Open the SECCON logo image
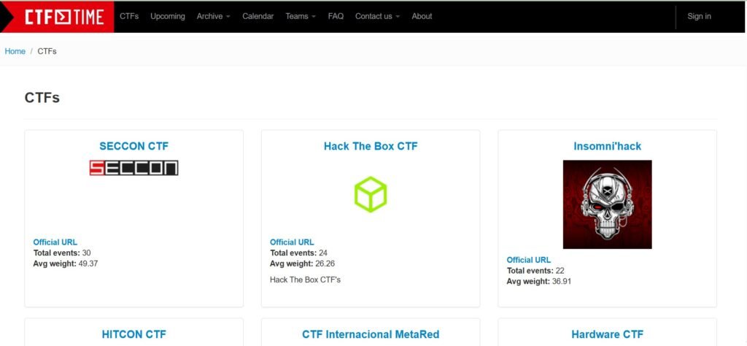Viewport: 747px width, 346px height. tap(134, 168)
